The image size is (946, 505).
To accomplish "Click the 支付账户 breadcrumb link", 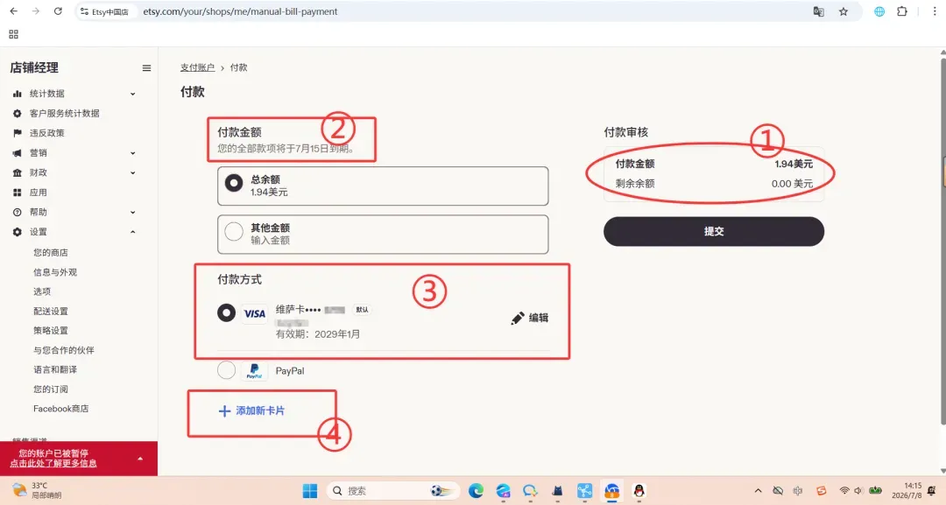I will pyautogui.click(x=197, y=67).
